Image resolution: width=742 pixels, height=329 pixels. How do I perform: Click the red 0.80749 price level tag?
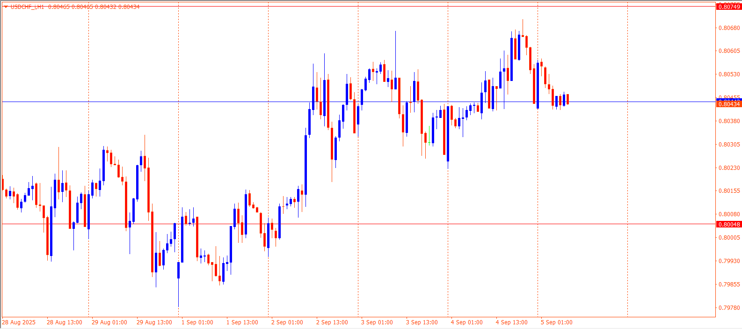pyautogui.click(x=729, y=7)
